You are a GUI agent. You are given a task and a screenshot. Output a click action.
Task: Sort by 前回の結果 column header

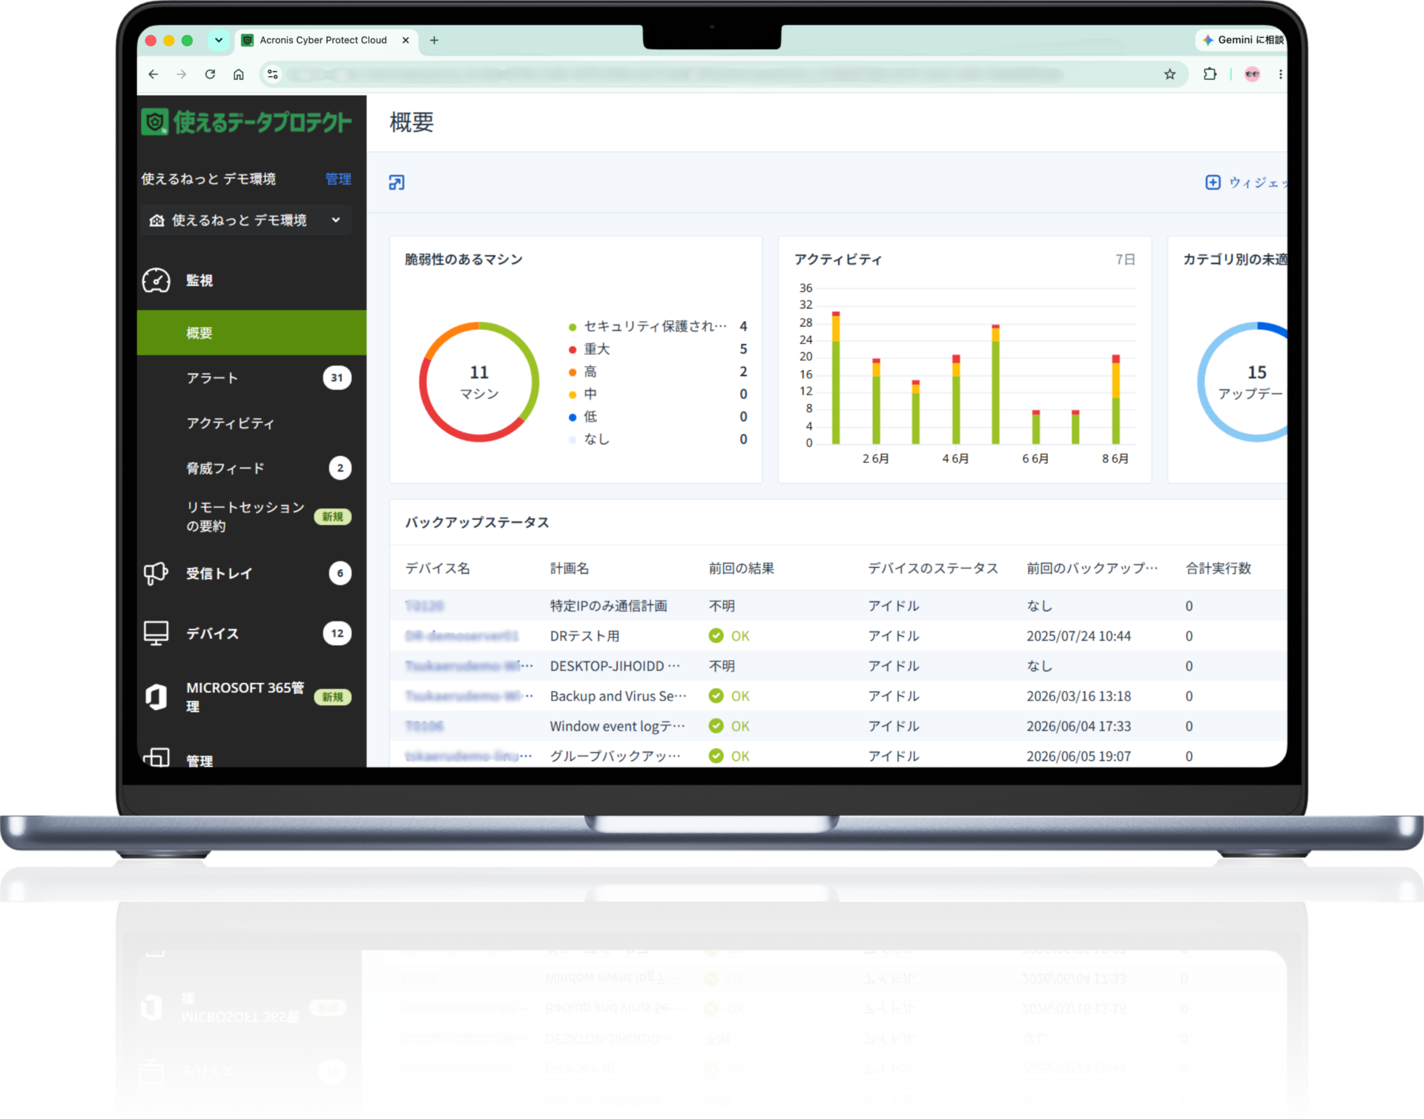741,569
